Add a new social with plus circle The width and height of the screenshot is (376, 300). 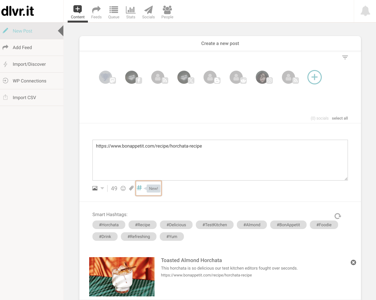[x=314, y=77]
